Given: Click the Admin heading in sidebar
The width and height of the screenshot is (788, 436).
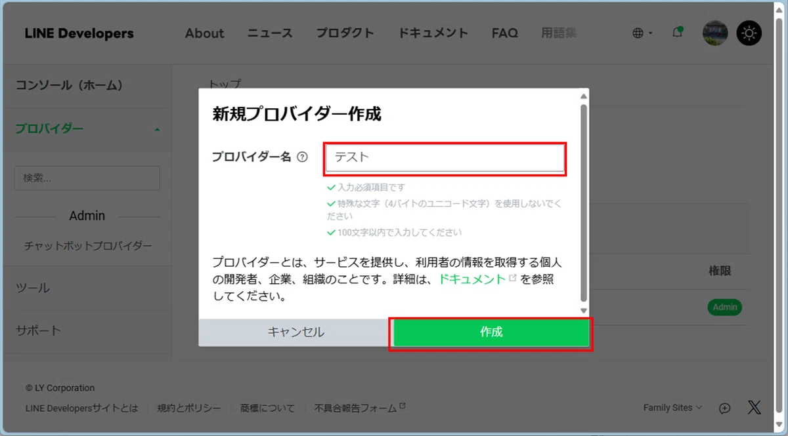Looking at the screenshot, I should click(87, 216).
